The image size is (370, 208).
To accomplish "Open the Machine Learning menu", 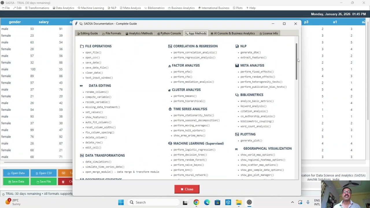I will [90, 8].
